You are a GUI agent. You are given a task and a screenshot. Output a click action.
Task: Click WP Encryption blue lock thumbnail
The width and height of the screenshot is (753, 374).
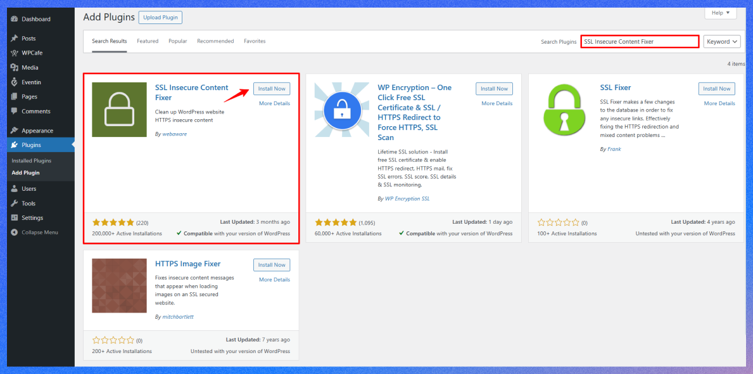(x=342, y=110)
